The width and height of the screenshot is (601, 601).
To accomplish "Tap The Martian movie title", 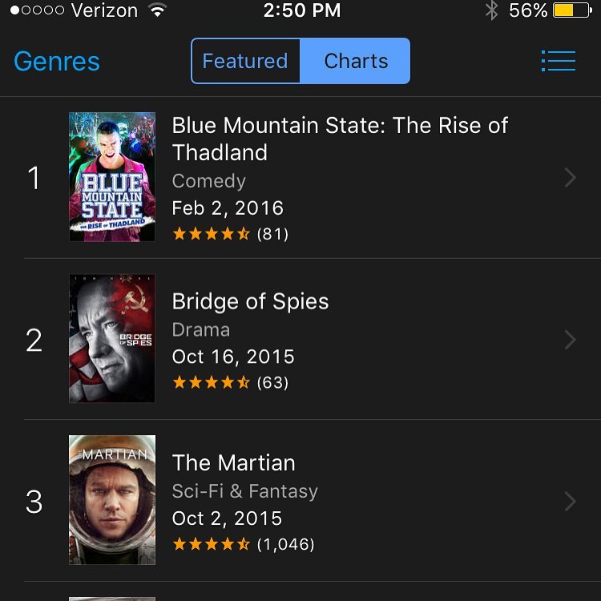I will tap(234, 463).
